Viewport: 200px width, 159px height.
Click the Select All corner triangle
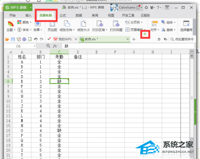point(10,52)
